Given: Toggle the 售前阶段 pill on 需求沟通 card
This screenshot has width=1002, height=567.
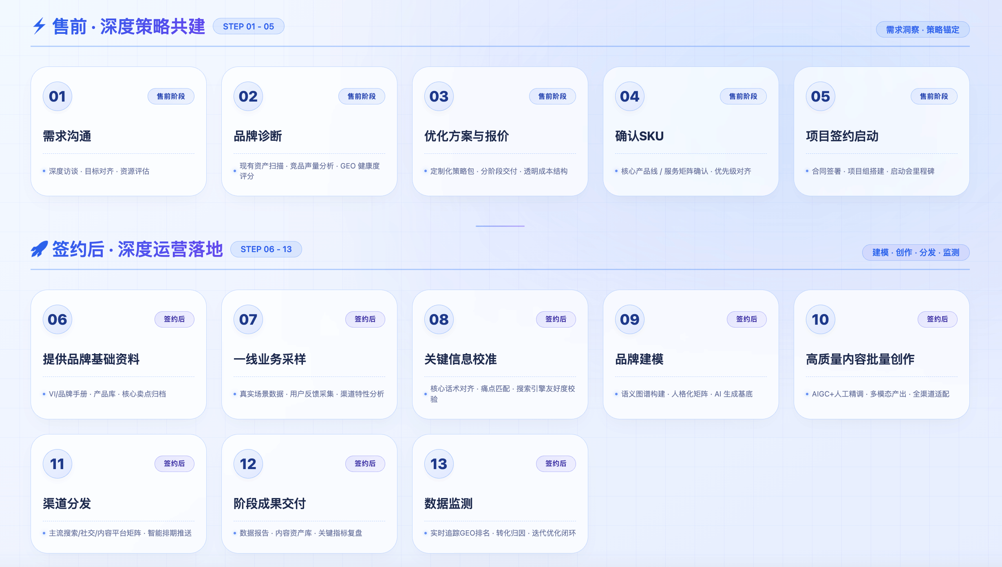Looking at the screenshot, I should (x=171, y=96).
